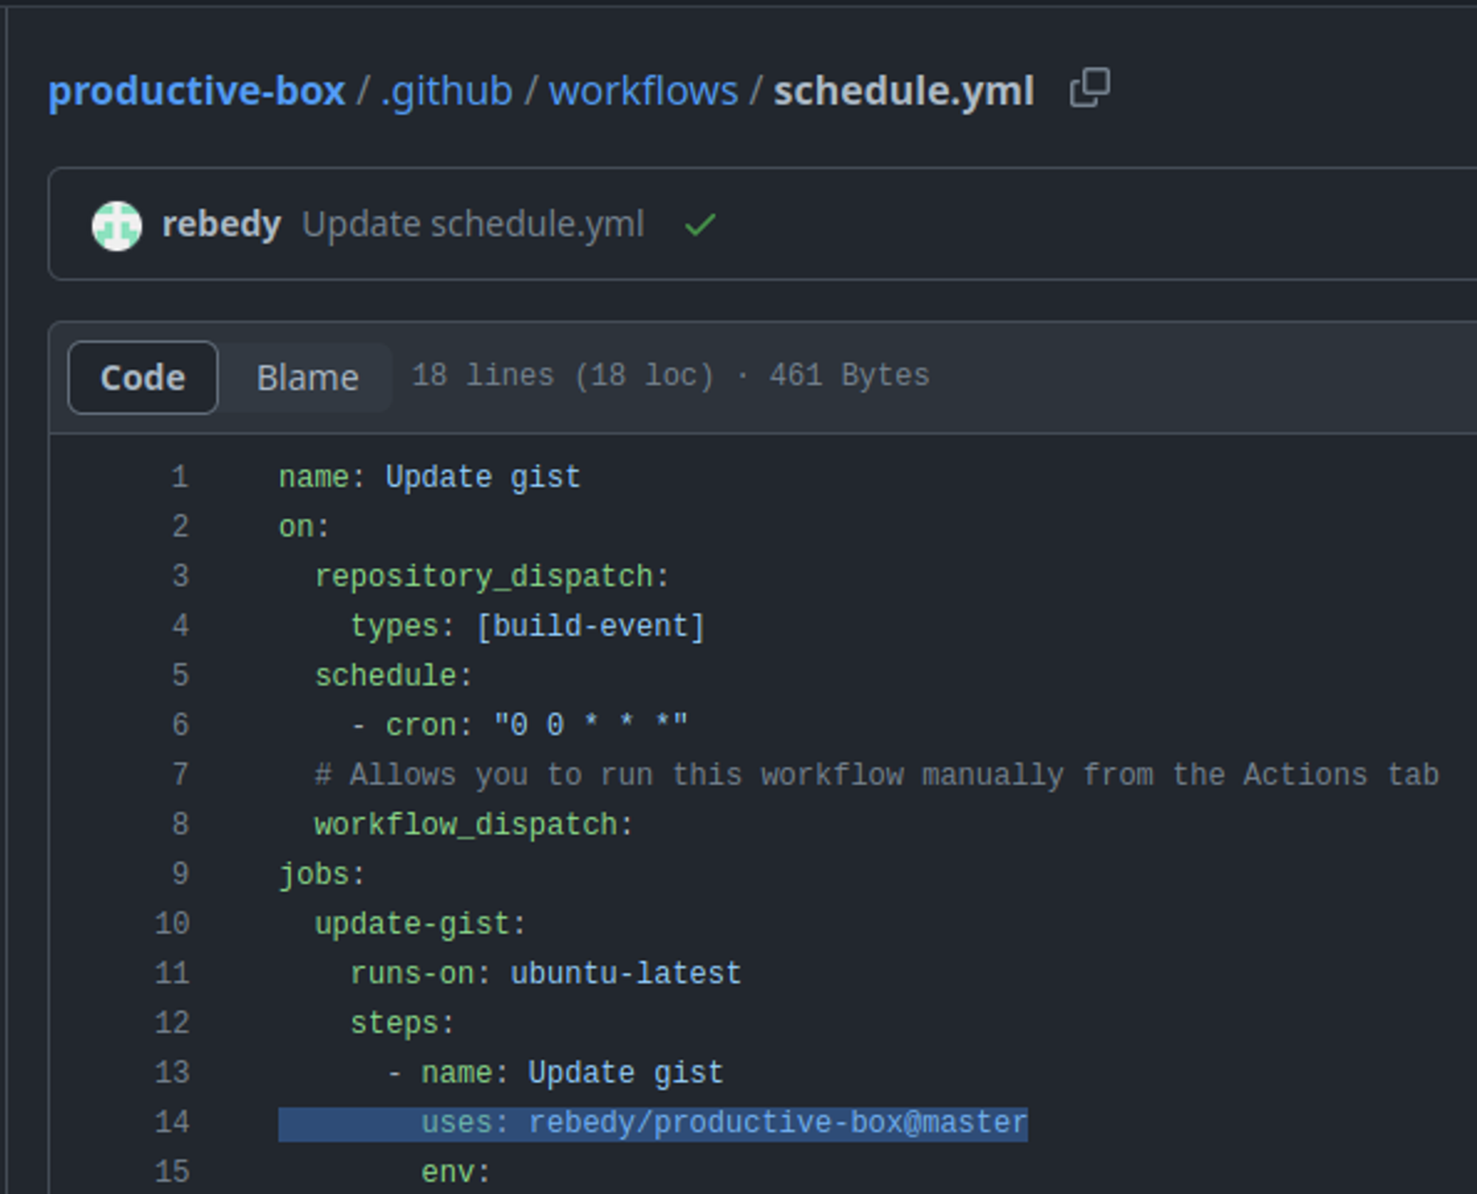Go to the workflows folder breadcrumb
This screenshot has width=1477, height=1194.
(x=643, y=92)
